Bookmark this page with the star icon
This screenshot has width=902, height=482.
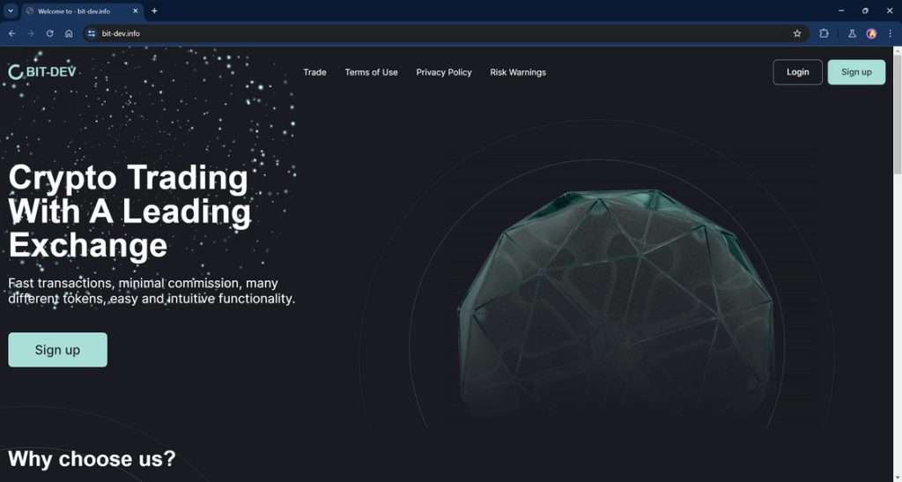click(796, 33)
